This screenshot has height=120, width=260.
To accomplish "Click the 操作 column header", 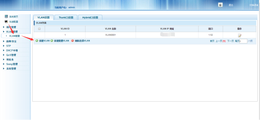I will click(239, 29).
